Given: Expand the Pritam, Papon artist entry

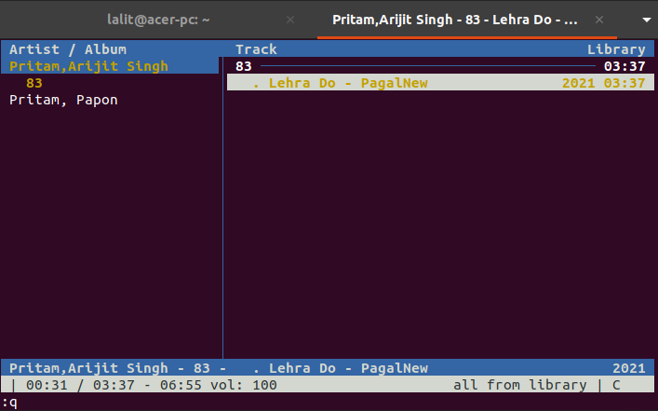Looking at the screenshot, I should 63,100.
